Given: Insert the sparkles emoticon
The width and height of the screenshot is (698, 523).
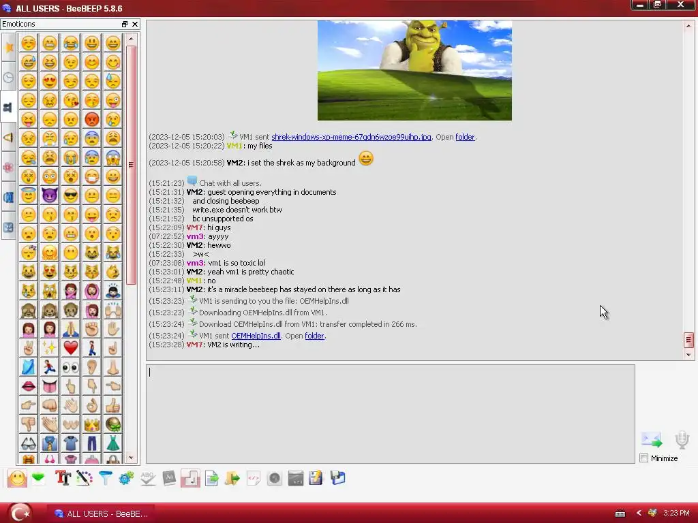Looking at the screenshot, I should click(49, 348).
